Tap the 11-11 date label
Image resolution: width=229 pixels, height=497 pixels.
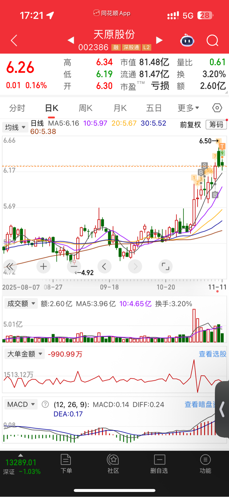217,287
